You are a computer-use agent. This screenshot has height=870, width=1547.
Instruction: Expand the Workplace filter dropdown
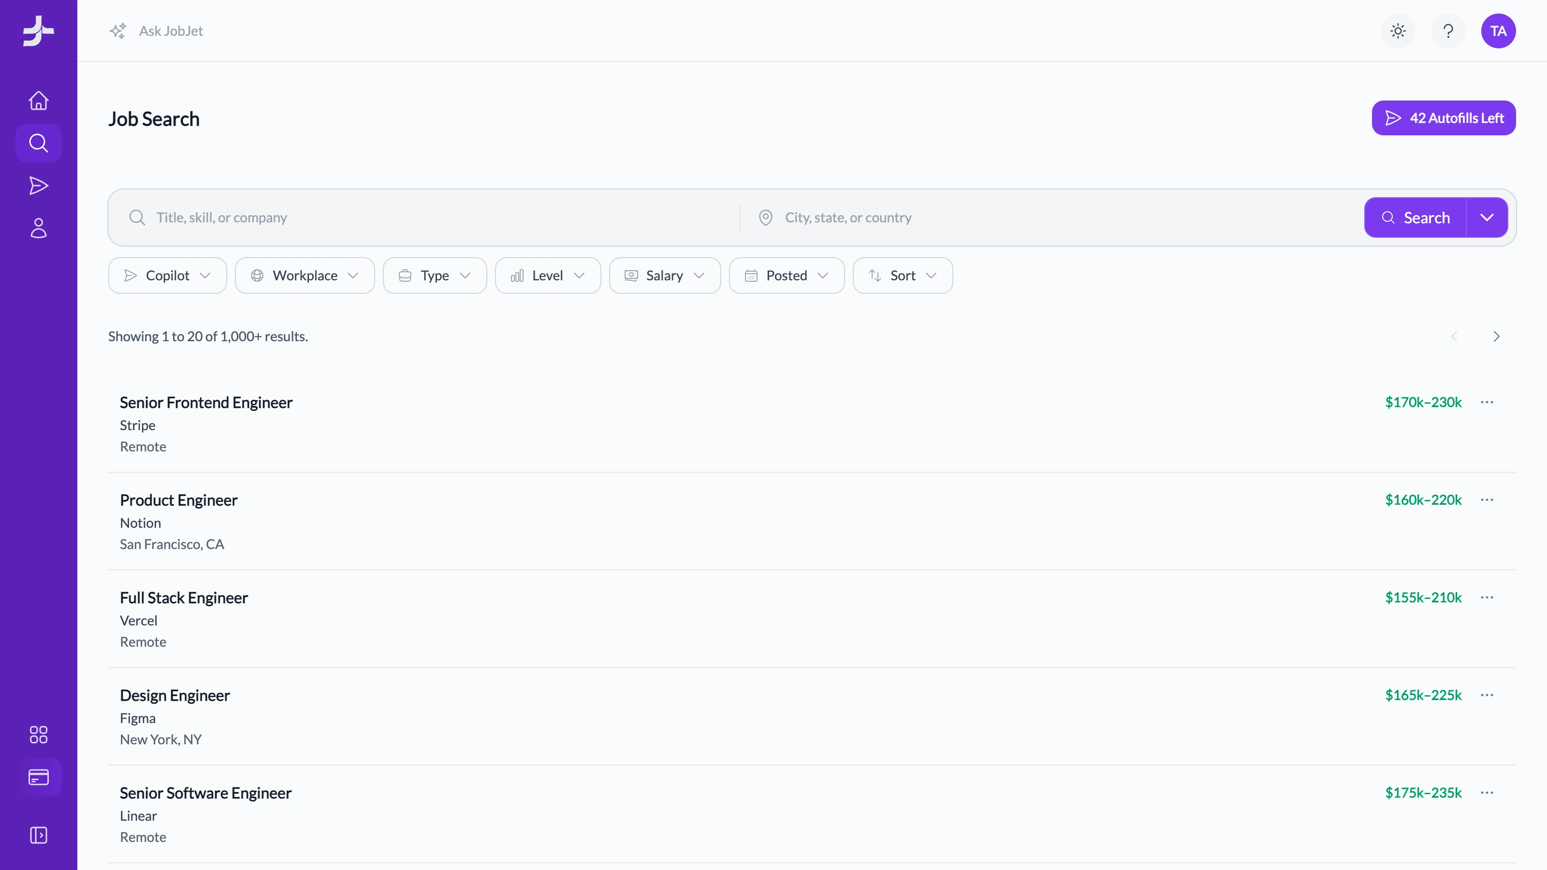305,275
